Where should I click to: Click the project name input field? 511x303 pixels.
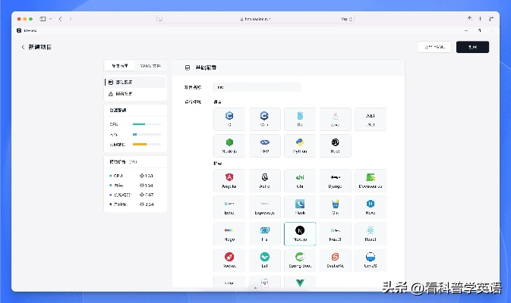pyautogui.click(x=257, y=87)
